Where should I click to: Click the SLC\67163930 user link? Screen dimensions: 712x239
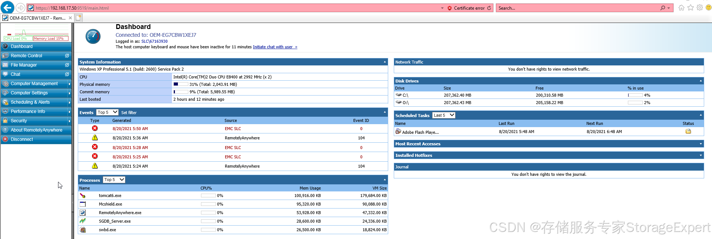coord(154,42)
